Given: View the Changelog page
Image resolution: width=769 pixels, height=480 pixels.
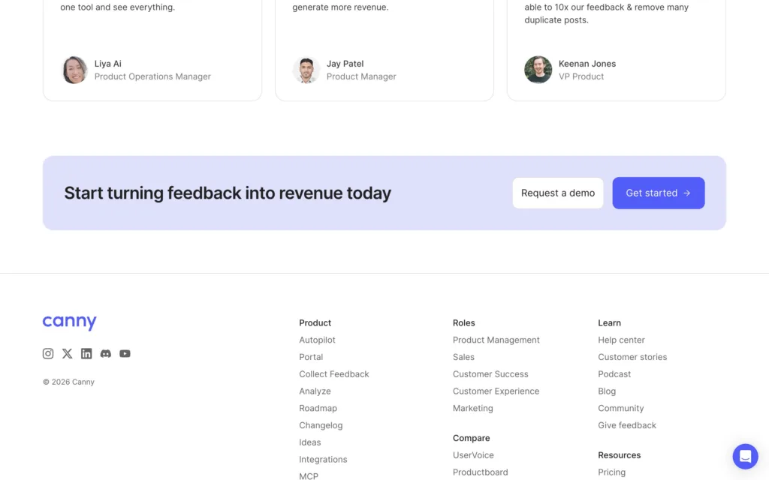Looking at the screenshot, I should pyautogui.click(x=321, y=426).
